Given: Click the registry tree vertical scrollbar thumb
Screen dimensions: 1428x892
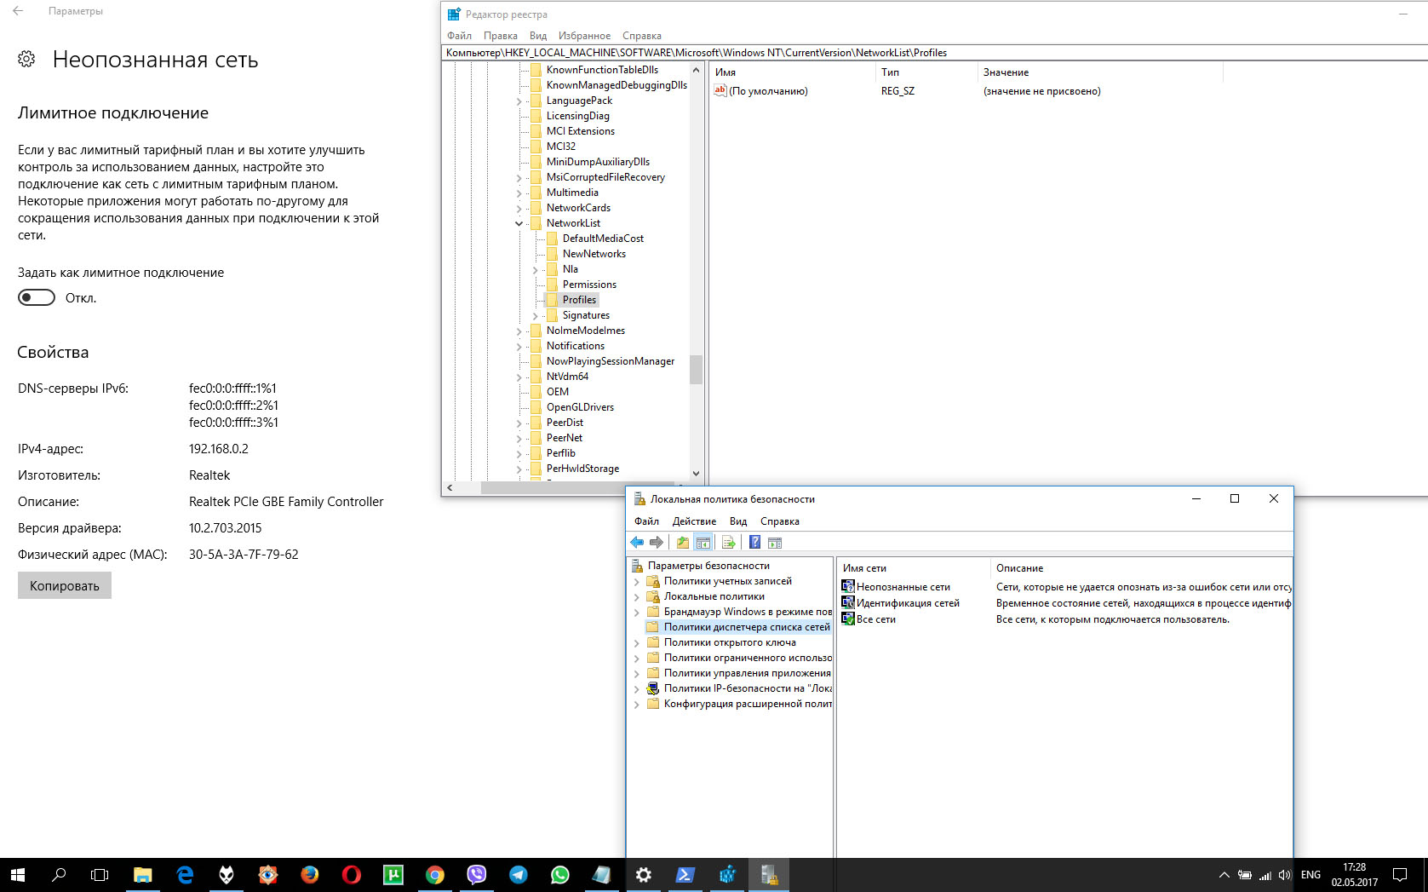Looking at the screenshot, I should (696, 370).
